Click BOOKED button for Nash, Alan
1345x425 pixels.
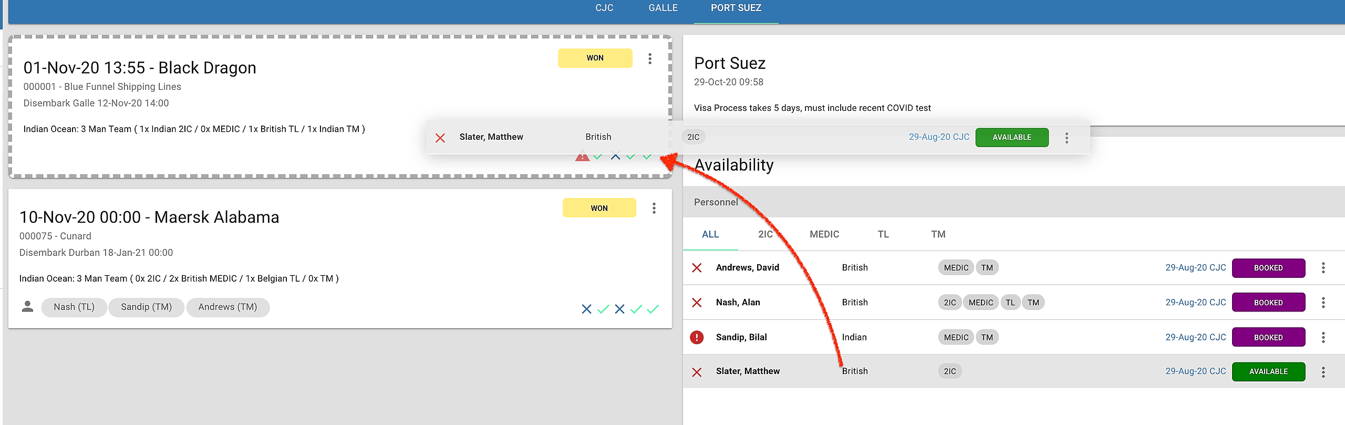coord(1268,303)
